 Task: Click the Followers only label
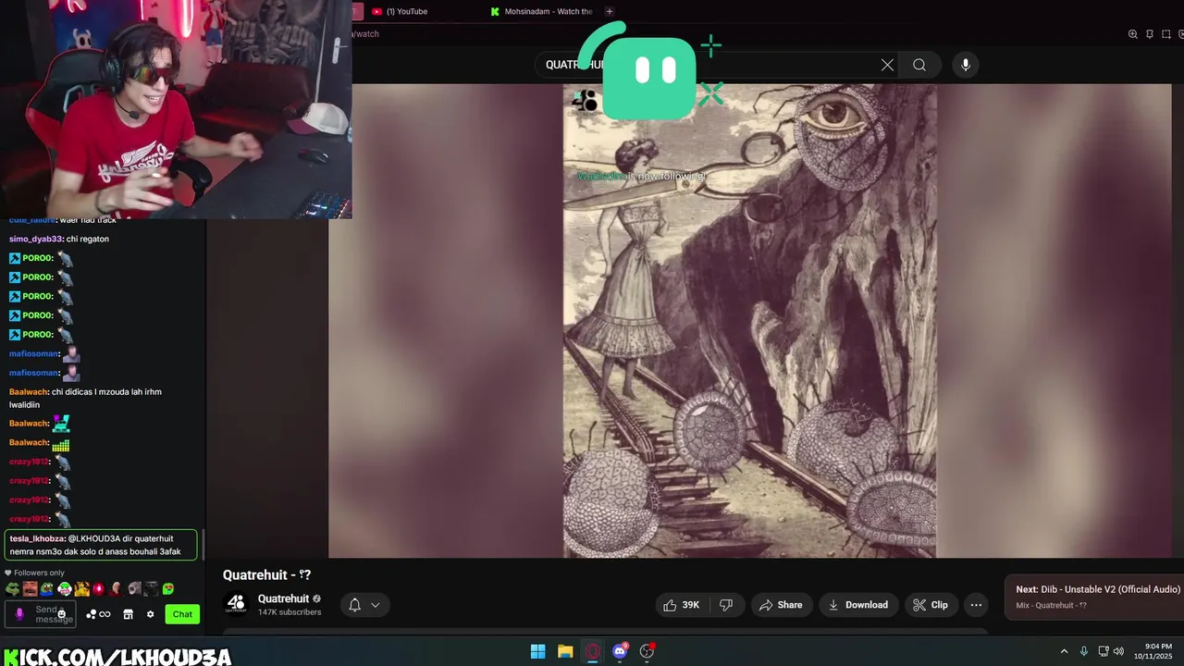pos(39,573)
